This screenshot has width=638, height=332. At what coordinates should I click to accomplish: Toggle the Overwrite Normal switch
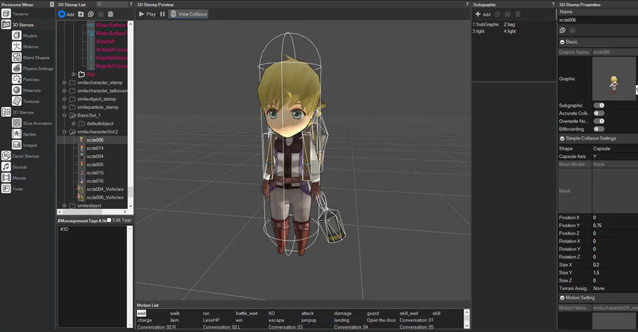[599, 121]
